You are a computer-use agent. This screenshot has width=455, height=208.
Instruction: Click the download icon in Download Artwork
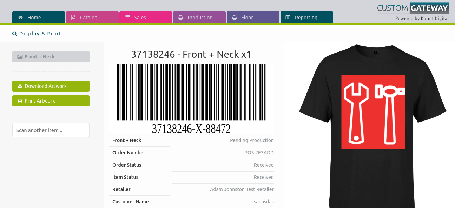20,86
